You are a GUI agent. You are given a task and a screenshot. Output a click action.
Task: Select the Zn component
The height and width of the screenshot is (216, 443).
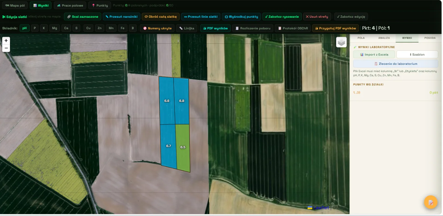coord(99,28)
